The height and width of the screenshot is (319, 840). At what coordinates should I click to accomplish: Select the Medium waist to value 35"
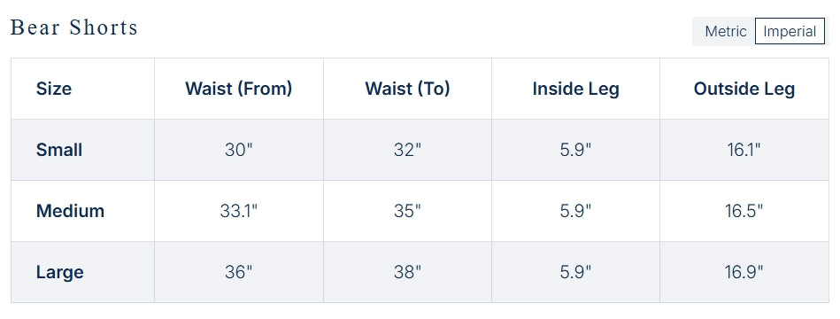(407, 211)
